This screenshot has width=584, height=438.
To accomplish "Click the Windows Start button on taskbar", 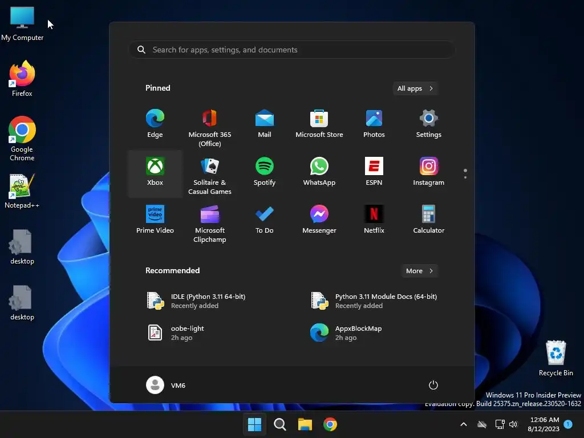I will click(255, 424).
